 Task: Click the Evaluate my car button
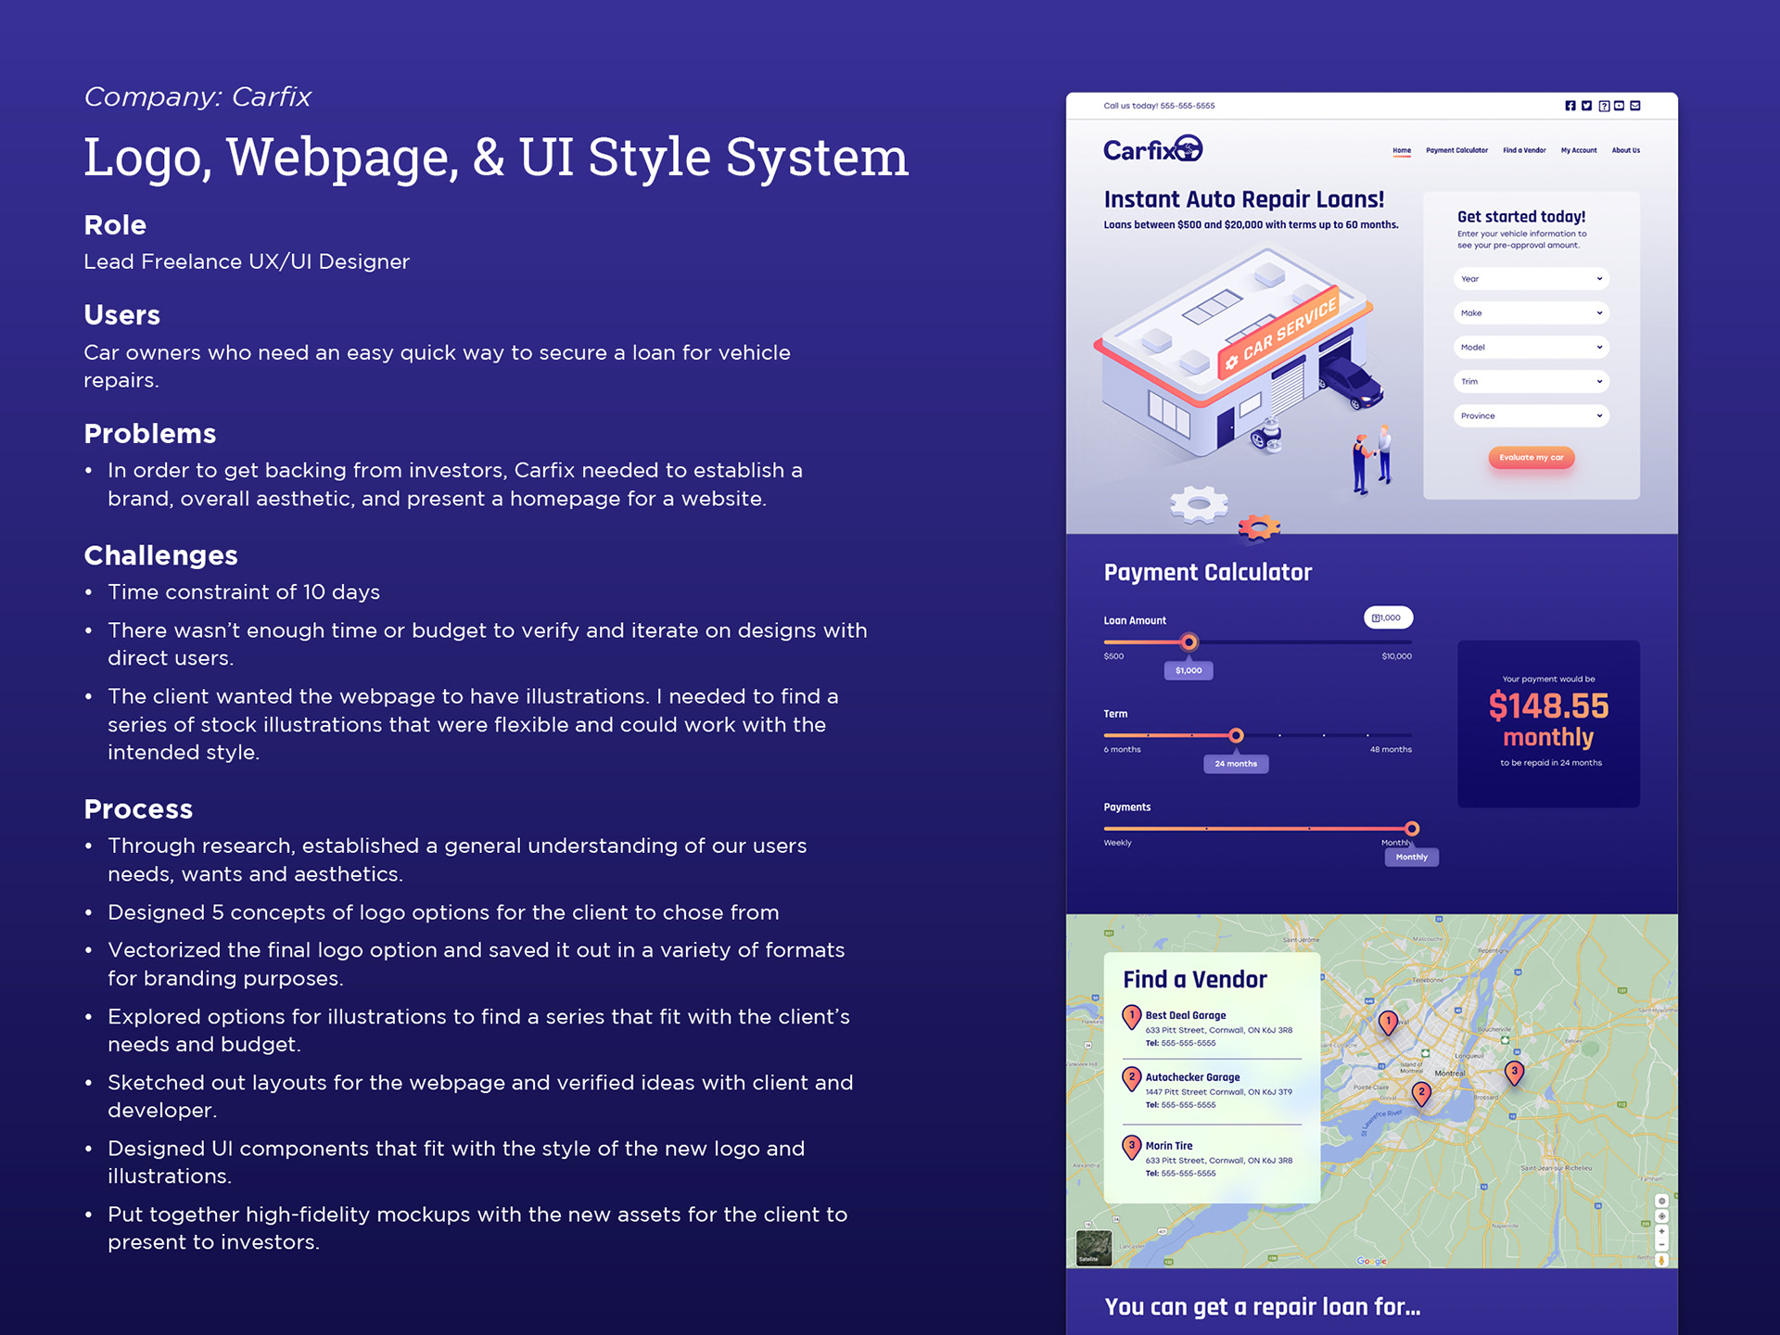point(1531,457)
